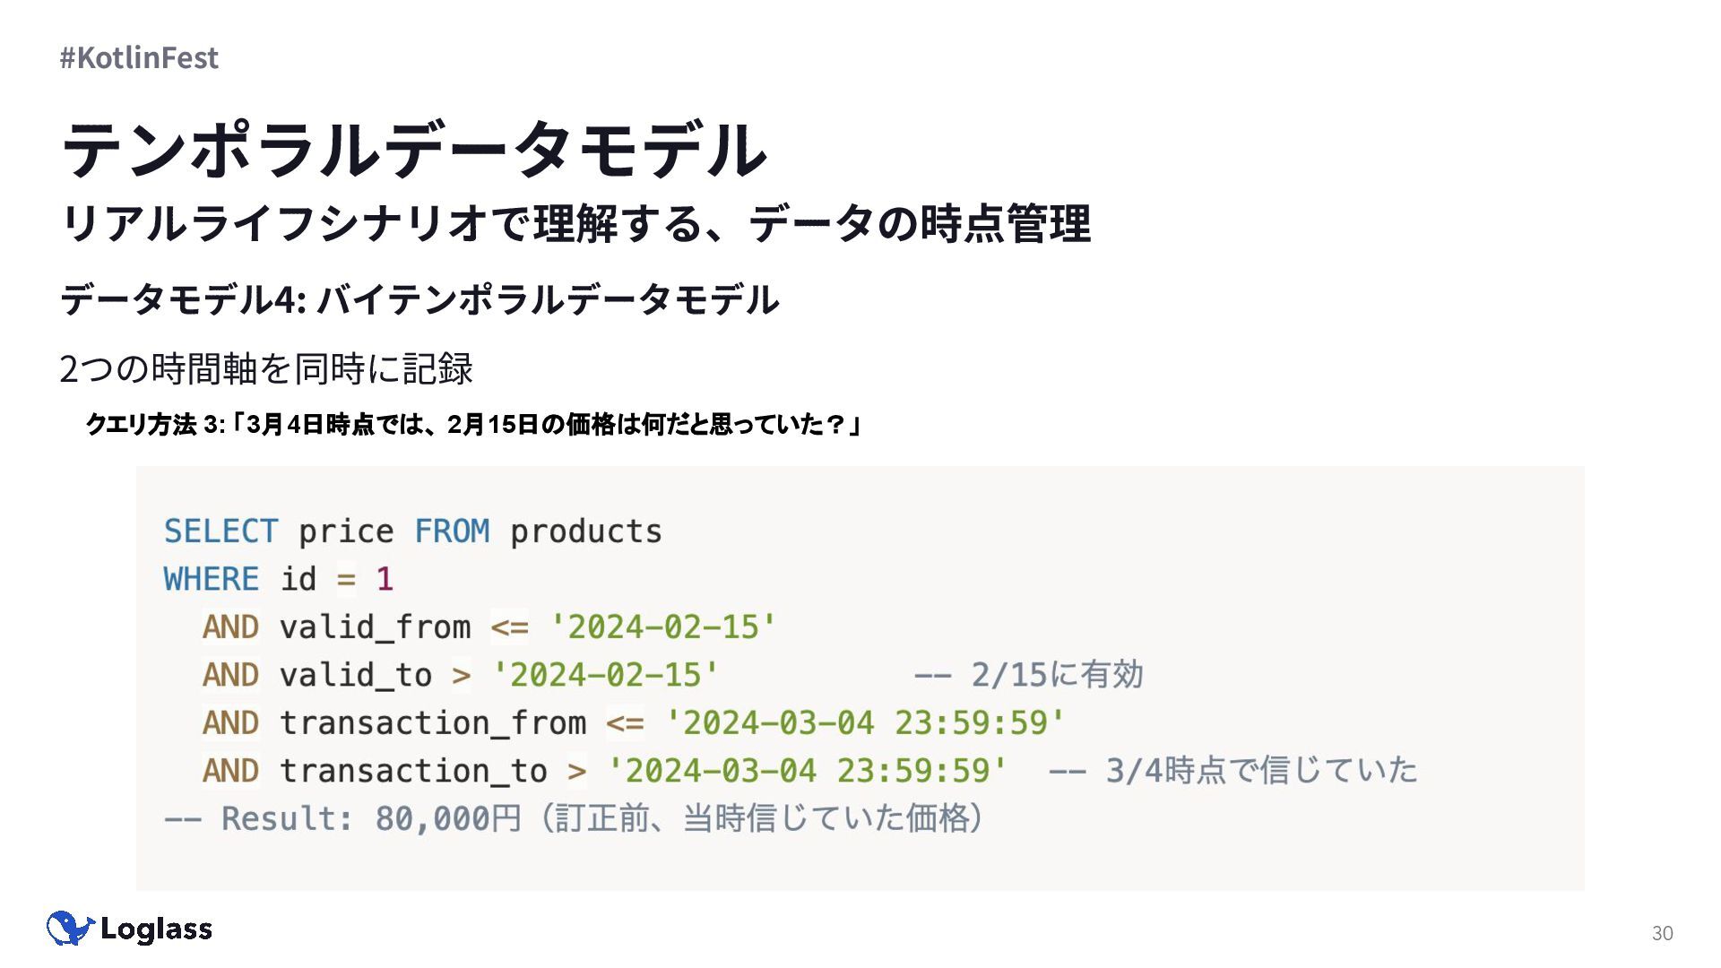Click the products table name

[x=586, y=532]
